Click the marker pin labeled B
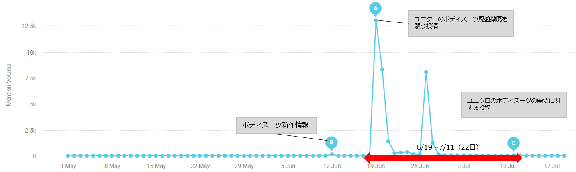Viewport: 576px width, 172px height. click(x=331, y=143)
